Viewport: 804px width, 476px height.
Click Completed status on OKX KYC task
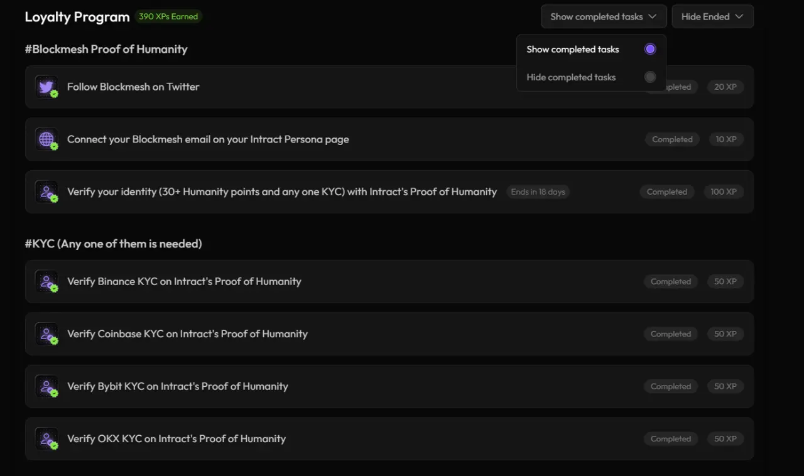(671, 439)
